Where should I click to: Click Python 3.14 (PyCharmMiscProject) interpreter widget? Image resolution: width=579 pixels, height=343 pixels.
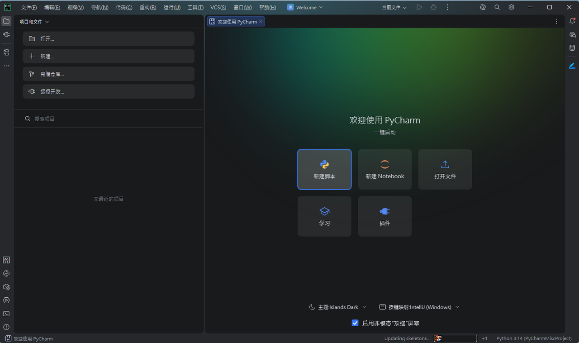pyautogui.click(x=534, y=338)
